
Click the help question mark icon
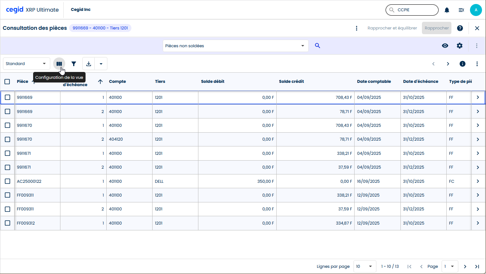tap(460, 28)
